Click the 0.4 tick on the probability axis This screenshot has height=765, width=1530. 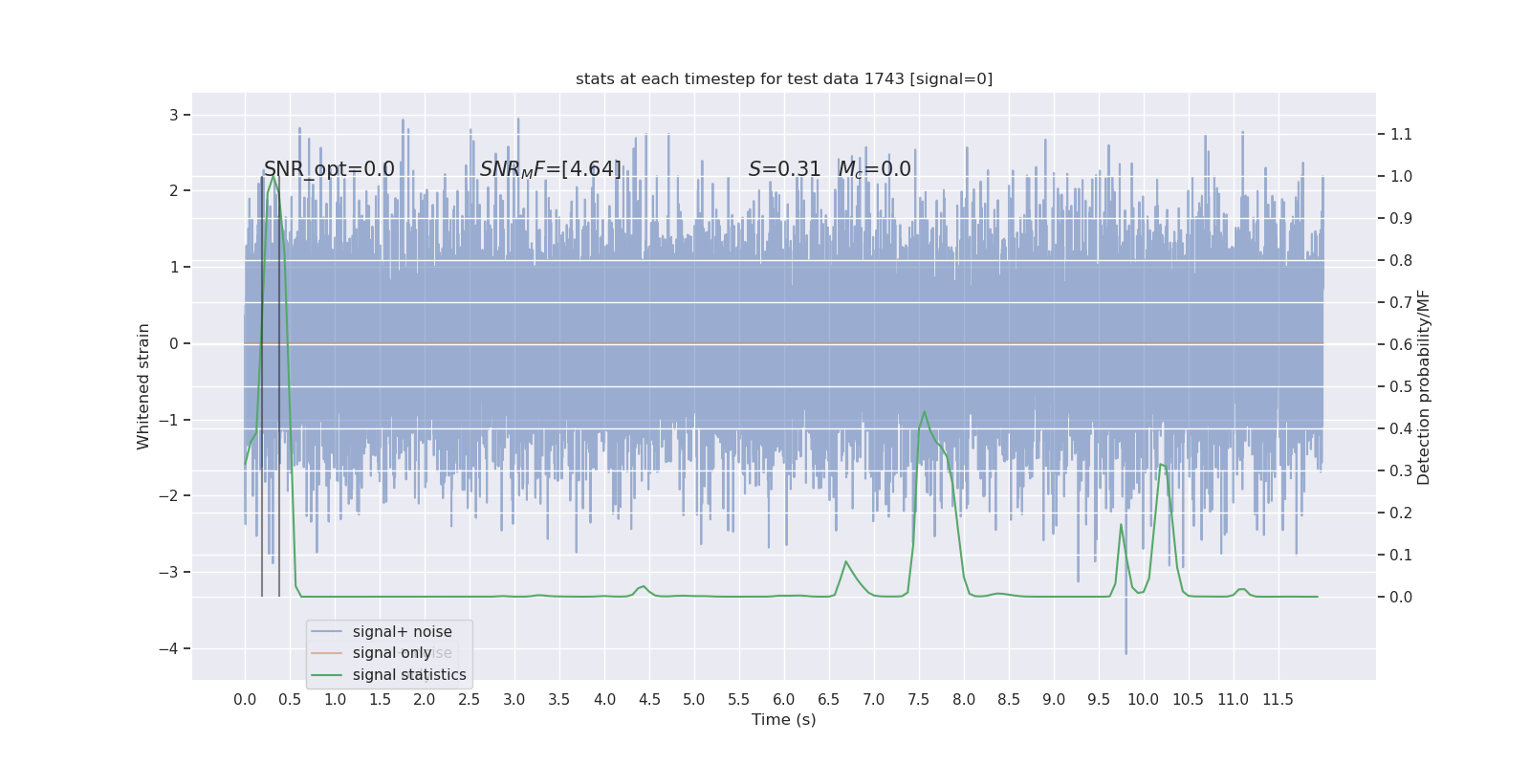tap(1401, 429)
